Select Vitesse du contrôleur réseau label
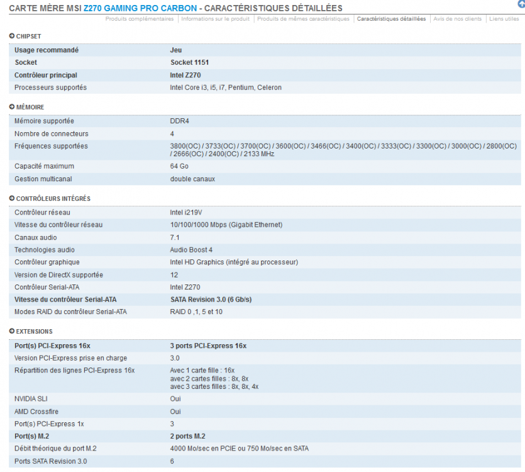 point(58,225)
